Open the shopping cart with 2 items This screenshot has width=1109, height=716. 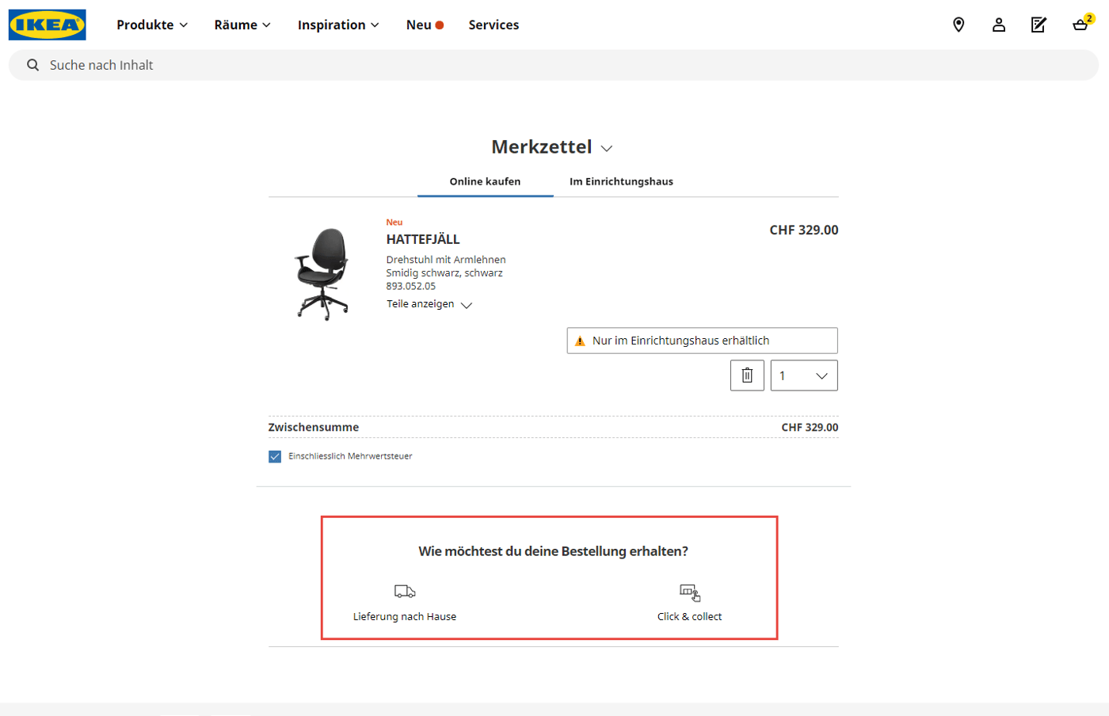pos(1080,25)
